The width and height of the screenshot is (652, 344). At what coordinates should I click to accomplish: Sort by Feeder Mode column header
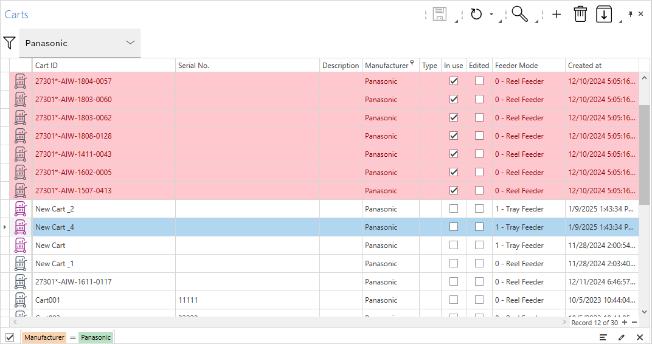coord(529,65)
